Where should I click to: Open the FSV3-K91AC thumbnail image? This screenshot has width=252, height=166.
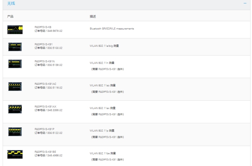(15, 86)
